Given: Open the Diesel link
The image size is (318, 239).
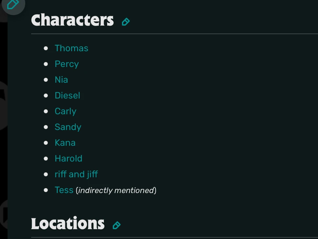Looking at the screenshot, I should [67, 96].
